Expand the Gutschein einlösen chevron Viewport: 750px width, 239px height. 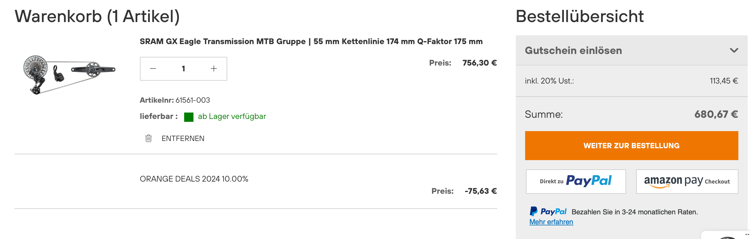tap(734, 50)
